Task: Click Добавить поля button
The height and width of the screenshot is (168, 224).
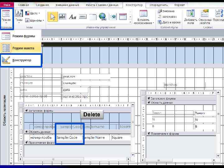Action: point(191,17)
